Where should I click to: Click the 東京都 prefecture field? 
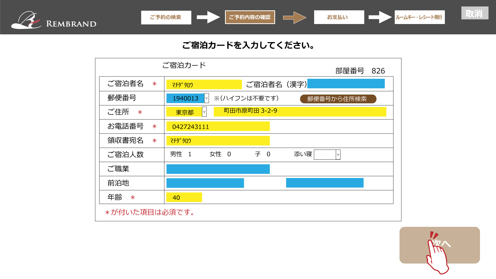click(x=184, y=112)
